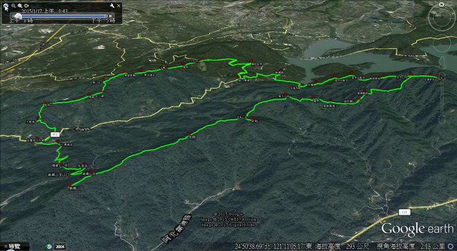Click the route 118 road shield
457x251 pixels.
[404, 212]
